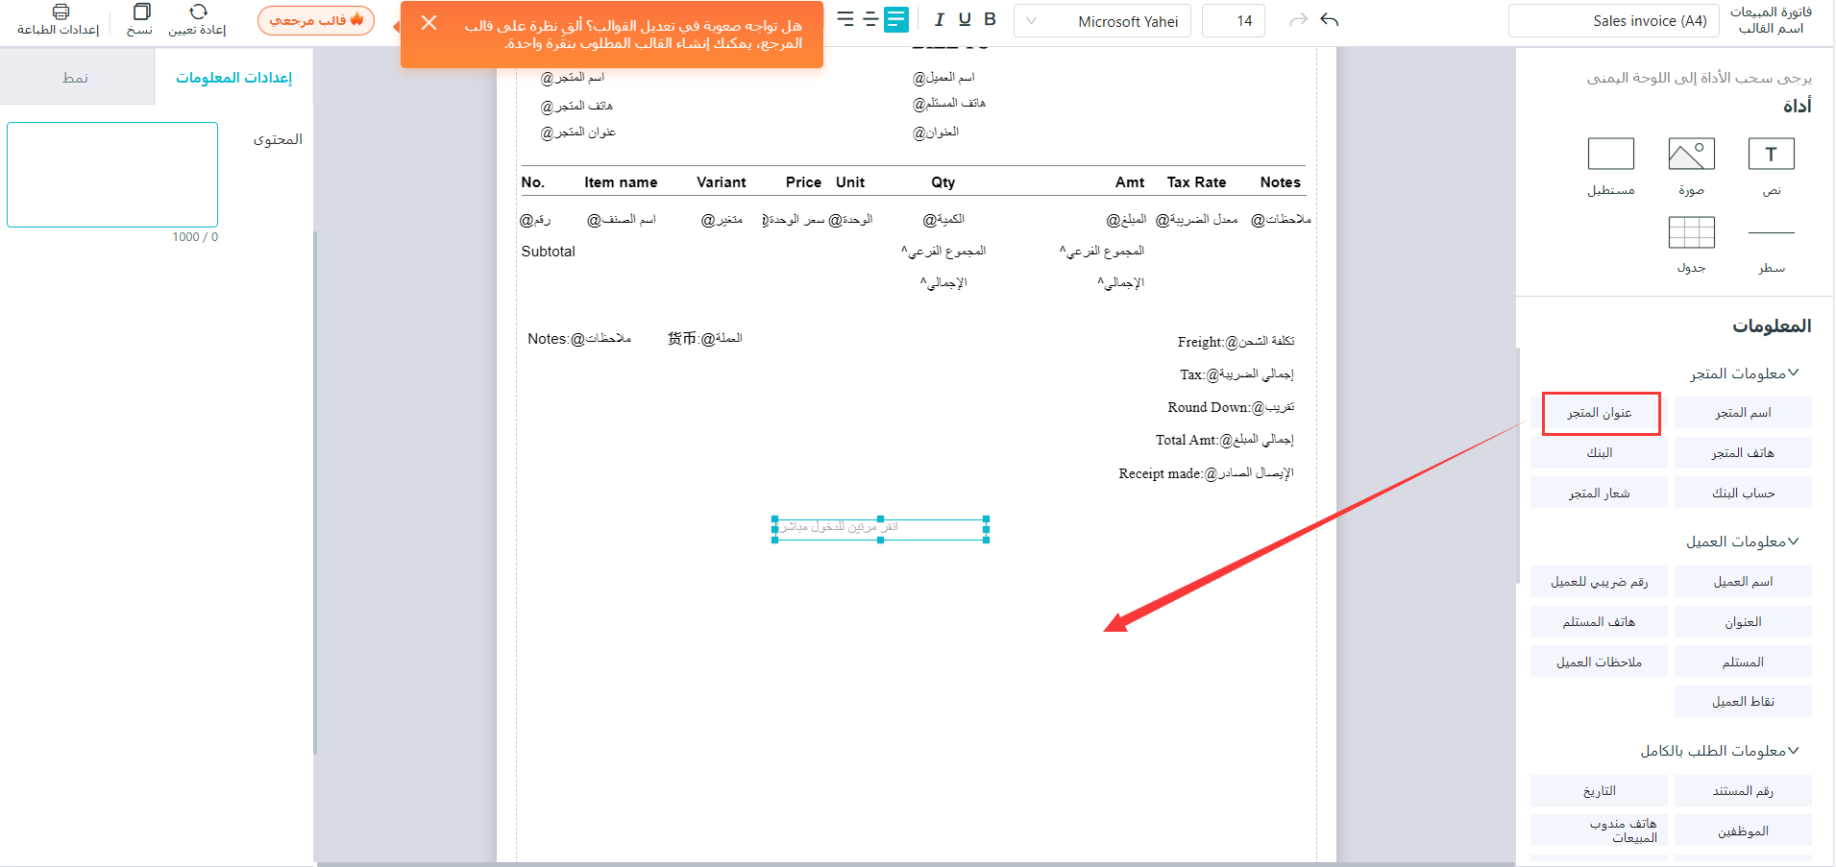Collapse the customer information section (معلومات العميل)
The image size is (1836, 867).
point(1793,542)
